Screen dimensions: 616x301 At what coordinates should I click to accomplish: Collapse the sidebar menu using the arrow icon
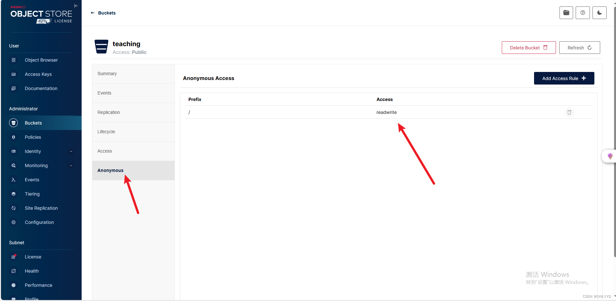pyautogui.click(x=76, y=6)
